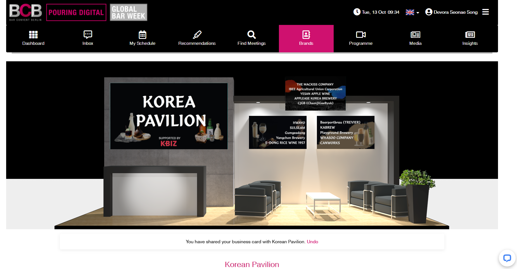Click the Programme video camera icon

coord(361,34)
